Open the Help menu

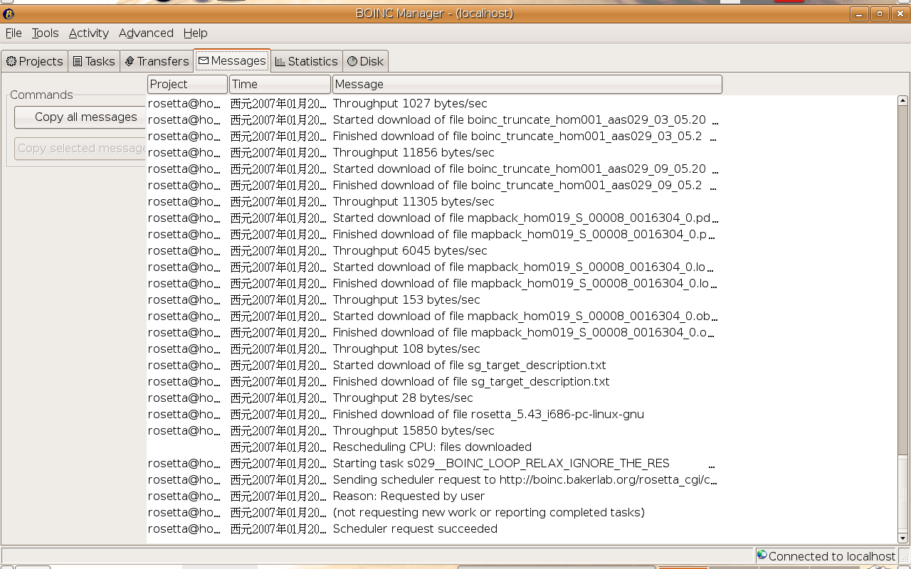pos(195,33)
